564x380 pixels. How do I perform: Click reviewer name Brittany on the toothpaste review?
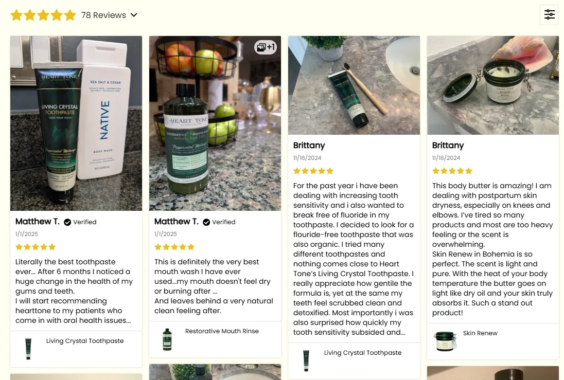point(309,145)
